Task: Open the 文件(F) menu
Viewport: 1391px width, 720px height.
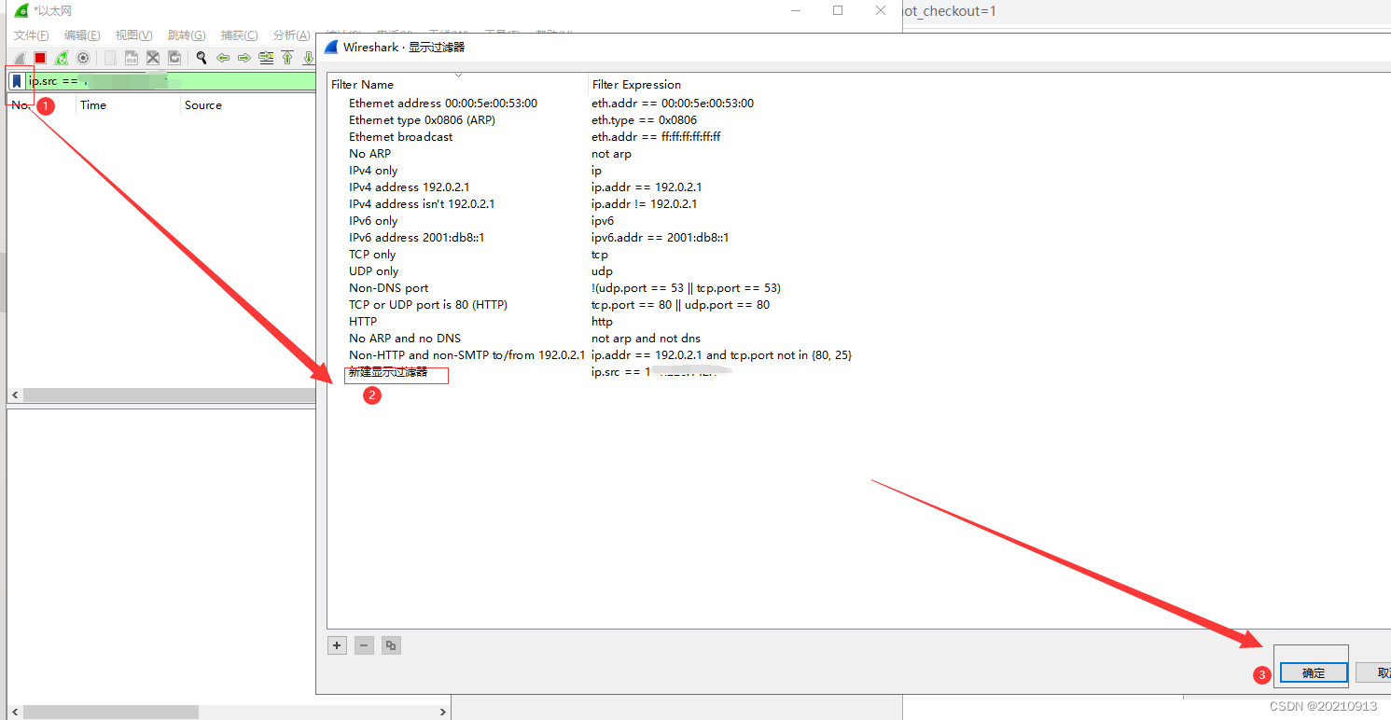Action: 32,35
